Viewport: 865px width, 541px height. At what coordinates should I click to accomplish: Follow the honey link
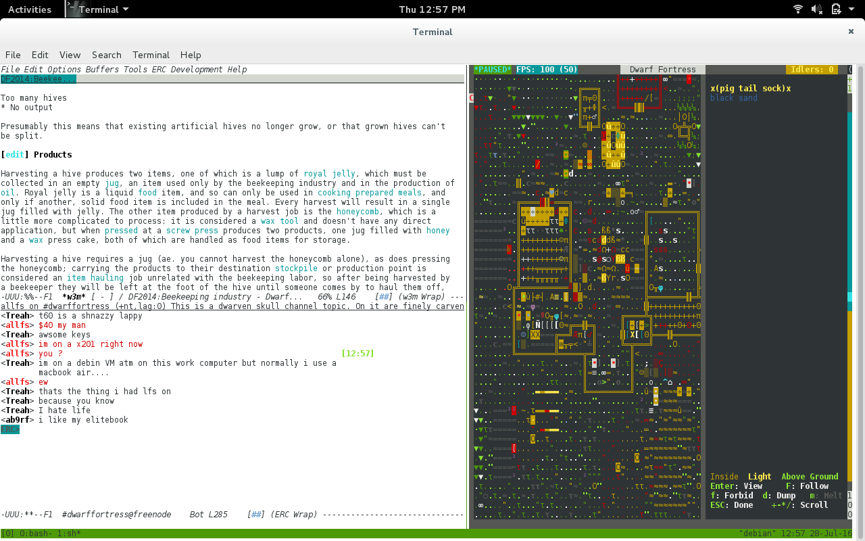[x=438, y=231]
